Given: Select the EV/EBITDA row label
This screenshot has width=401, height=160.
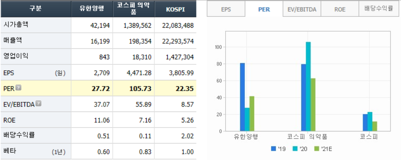Looking at the screenshot, I should 19,104.
